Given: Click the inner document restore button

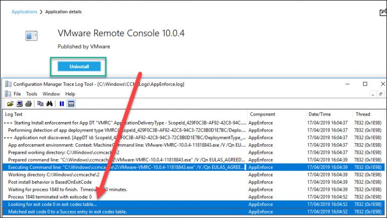Looking at the screenshot, I should coord(381,94).
